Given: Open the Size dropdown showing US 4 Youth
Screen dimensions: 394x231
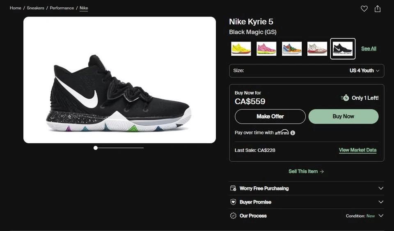Looking at the screenshot, I should [307, 71].
